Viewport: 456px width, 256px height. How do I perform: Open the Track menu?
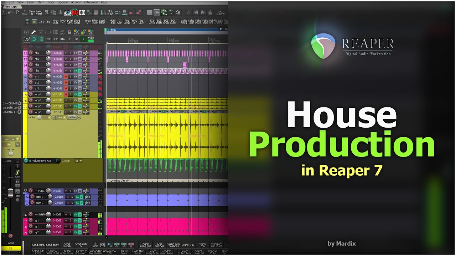[x=51, y=2]
